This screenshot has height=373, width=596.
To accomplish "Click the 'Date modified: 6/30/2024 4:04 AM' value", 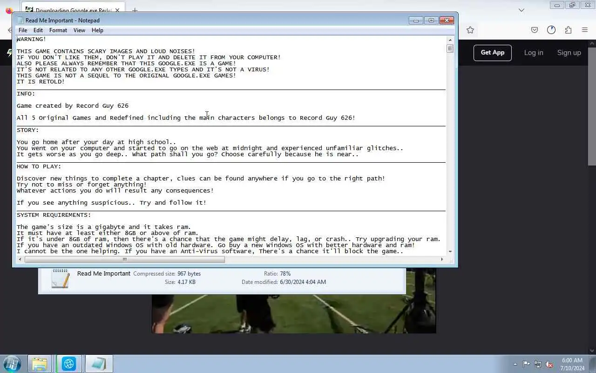I will pyautogui.click(x=304, y=282).
